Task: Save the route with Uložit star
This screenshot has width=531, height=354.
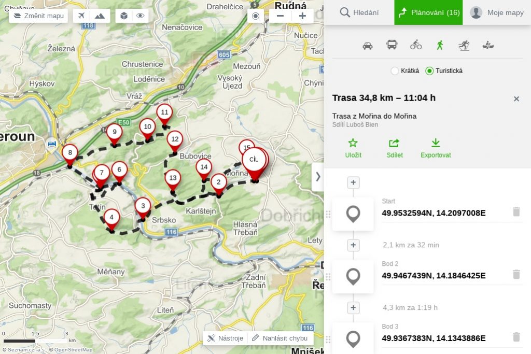Action: tap(353, 148)
